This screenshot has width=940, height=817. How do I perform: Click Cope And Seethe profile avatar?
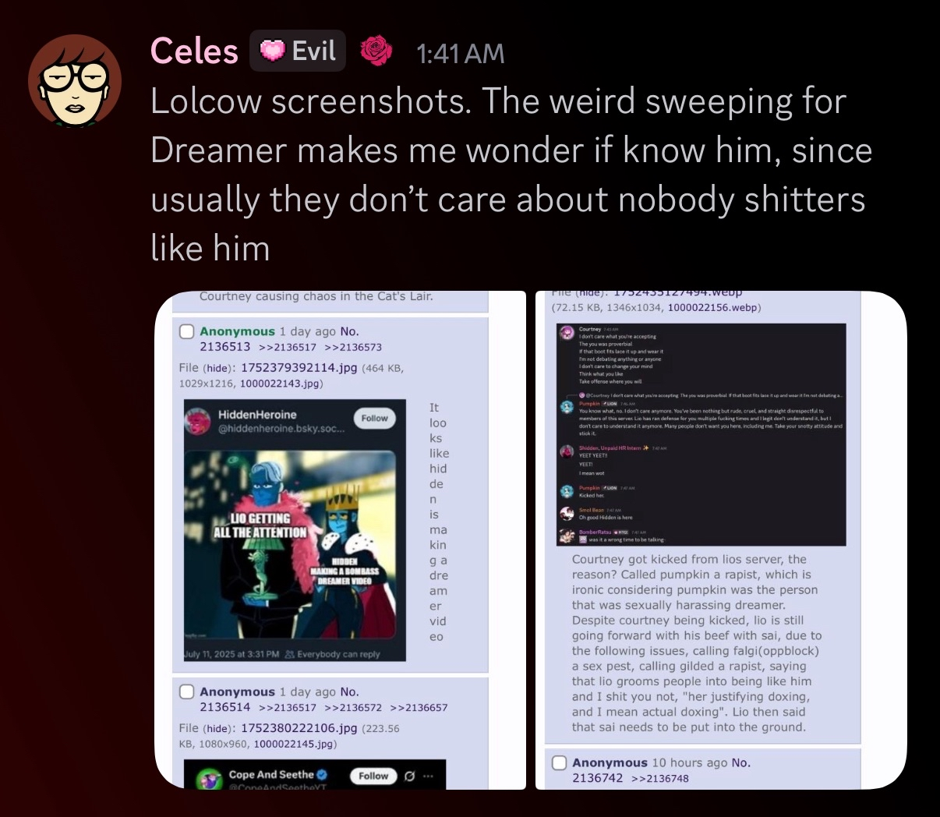208,778
